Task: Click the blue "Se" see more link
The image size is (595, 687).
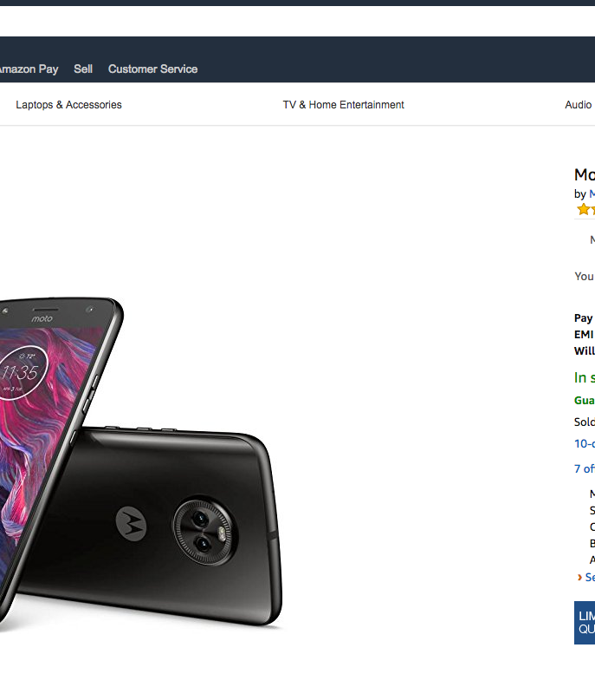Action: 590,577
